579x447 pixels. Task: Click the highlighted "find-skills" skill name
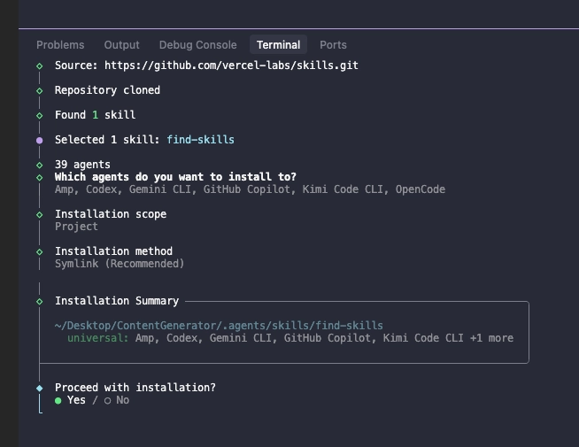(x=200, y=140)
